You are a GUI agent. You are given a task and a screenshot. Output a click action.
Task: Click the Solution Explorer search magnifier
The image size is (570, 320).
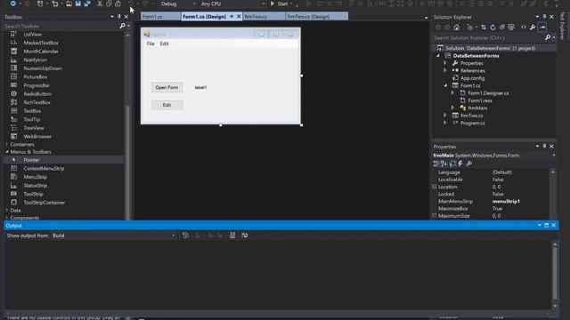[x=548, y=37]
